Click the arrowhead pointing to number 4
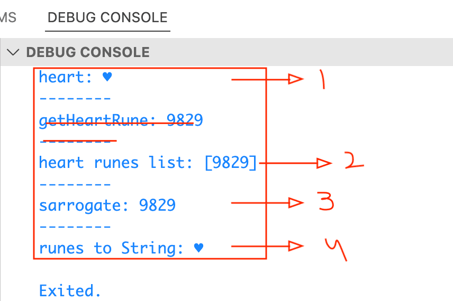 pyautogui.click(x=295, y=246)
